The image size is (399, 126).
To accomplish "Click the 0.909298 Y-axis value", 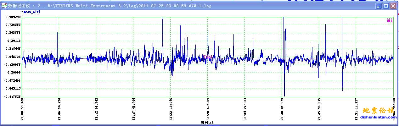I will point(13,17).
